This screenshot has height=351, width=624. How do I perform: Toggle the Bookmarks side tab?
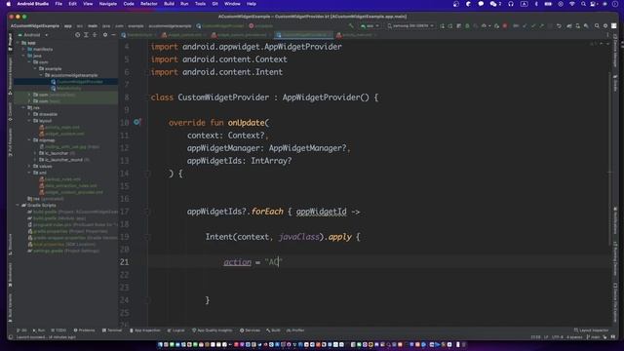[x=11, y=275]
